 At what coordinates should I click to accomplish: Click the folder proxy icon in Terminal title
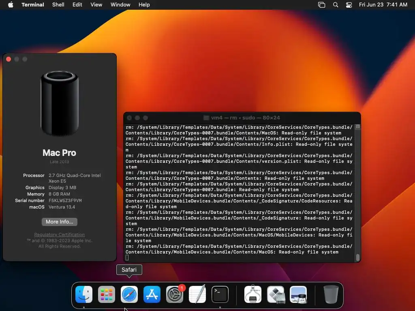206,118
